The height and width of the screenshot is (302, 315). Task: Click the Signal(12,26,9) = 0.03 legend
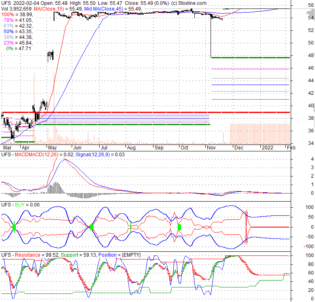tap(100, 155)
